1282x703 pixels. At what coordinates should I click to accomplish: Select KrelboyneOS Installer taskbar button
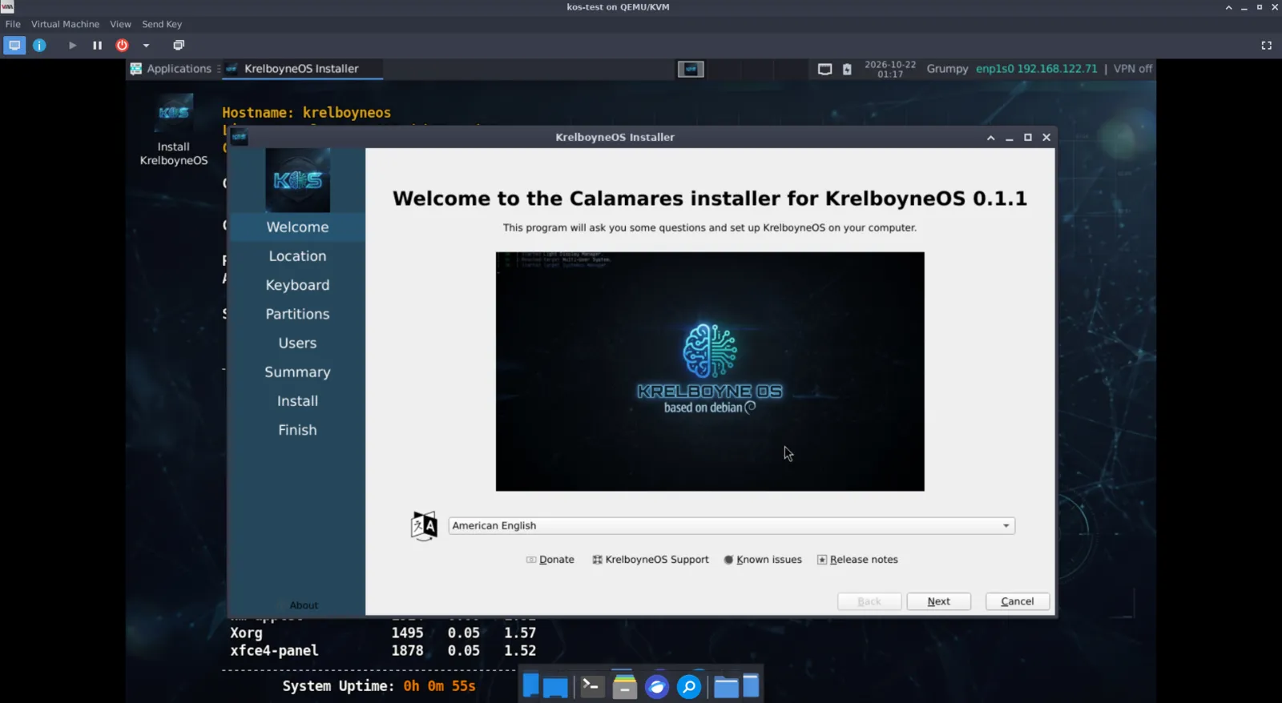pos(302,69)
